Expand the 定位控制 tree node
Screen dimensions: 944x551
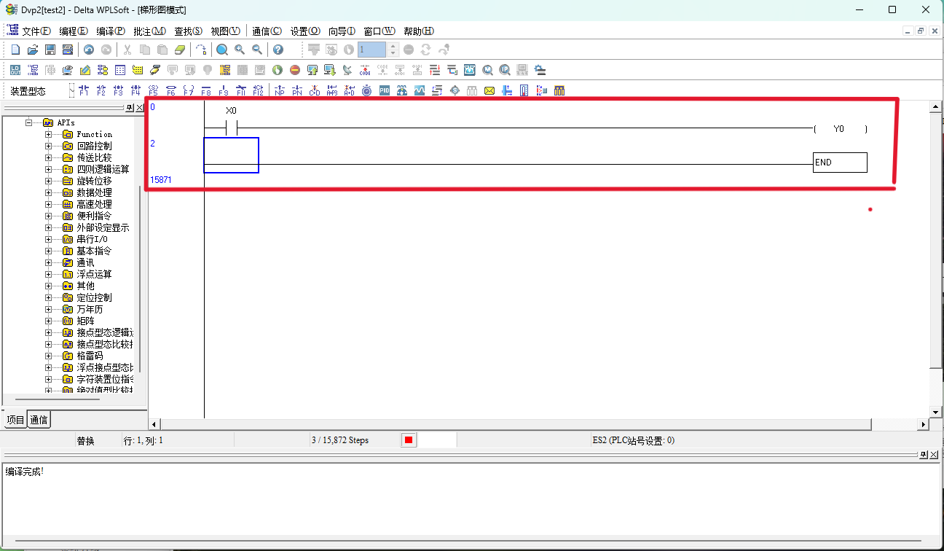[x=49, y=297]
